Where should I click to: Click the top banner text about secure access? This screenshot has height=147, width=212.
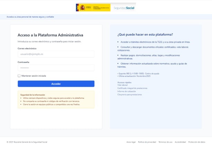click(x=30, y=17)
